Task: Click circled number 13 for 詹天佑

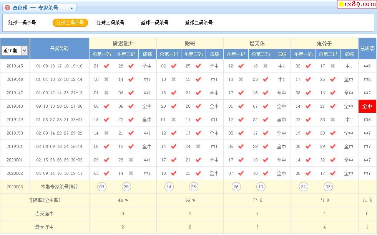Action: pyautogui.click(x=261, y=187)
